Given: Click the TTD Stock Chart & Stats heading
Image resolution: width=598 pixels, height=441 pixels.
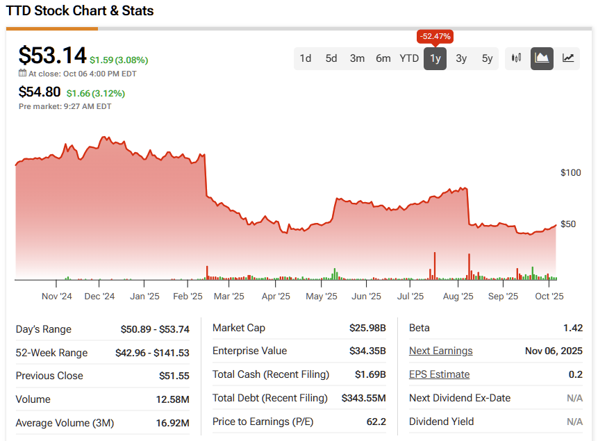Looking at the screenshot, I should pyautogui.click(x=80, y=11).
